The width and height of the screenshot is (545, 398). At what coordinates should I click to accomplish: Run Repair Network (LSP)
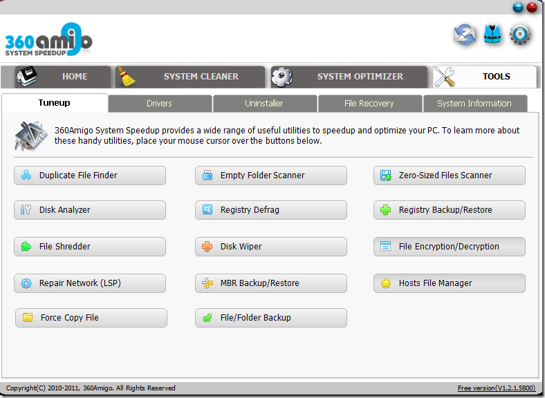[x=90, y=283]
